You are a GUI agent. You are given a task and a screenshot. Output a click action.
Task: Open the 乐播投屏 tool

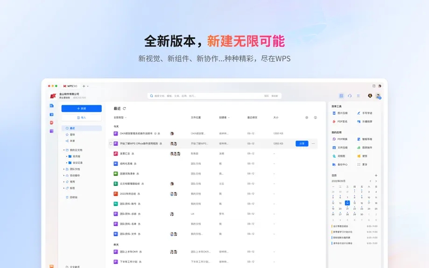365,121
